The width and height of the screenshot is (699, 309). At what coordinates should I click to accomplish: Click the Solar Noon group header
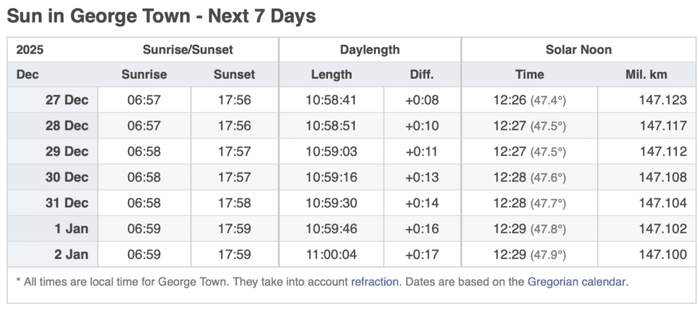click(578, 50)
